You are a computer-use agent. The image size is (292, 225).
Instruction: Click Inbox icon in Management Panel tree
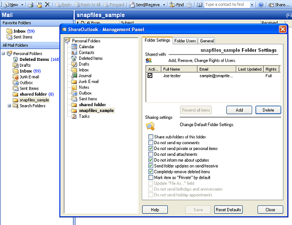point(74,70)
